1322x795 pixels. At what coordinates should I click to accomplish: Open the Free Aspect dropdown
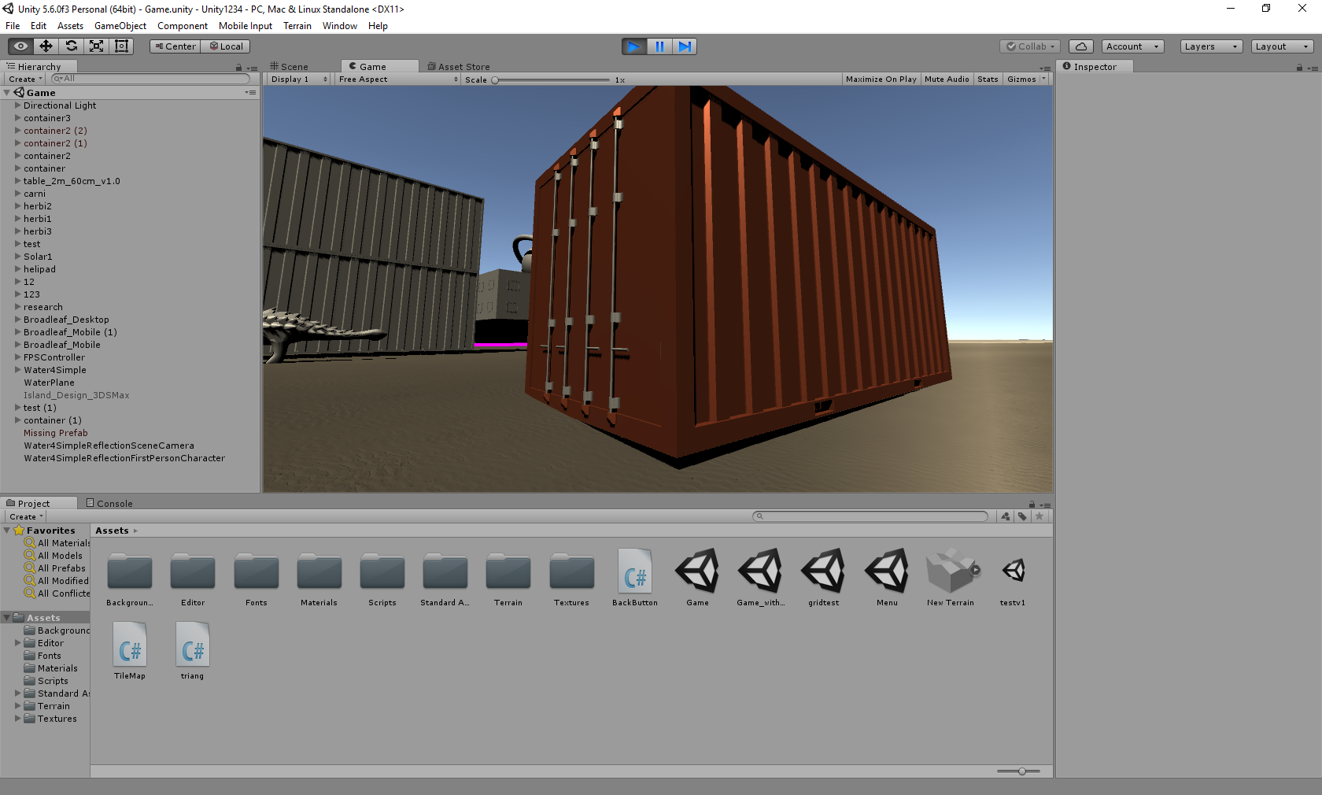point(398,79)
